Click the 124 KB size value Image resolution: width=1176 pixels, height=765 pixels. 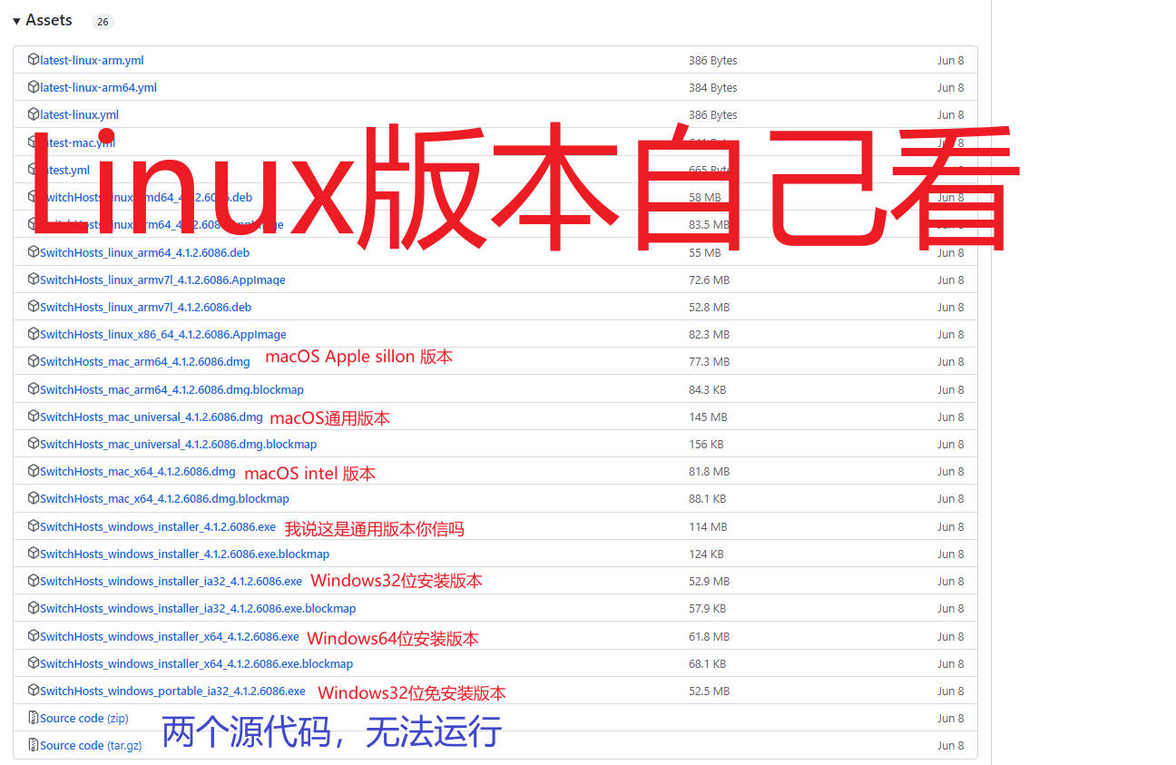tap(706, 554)
